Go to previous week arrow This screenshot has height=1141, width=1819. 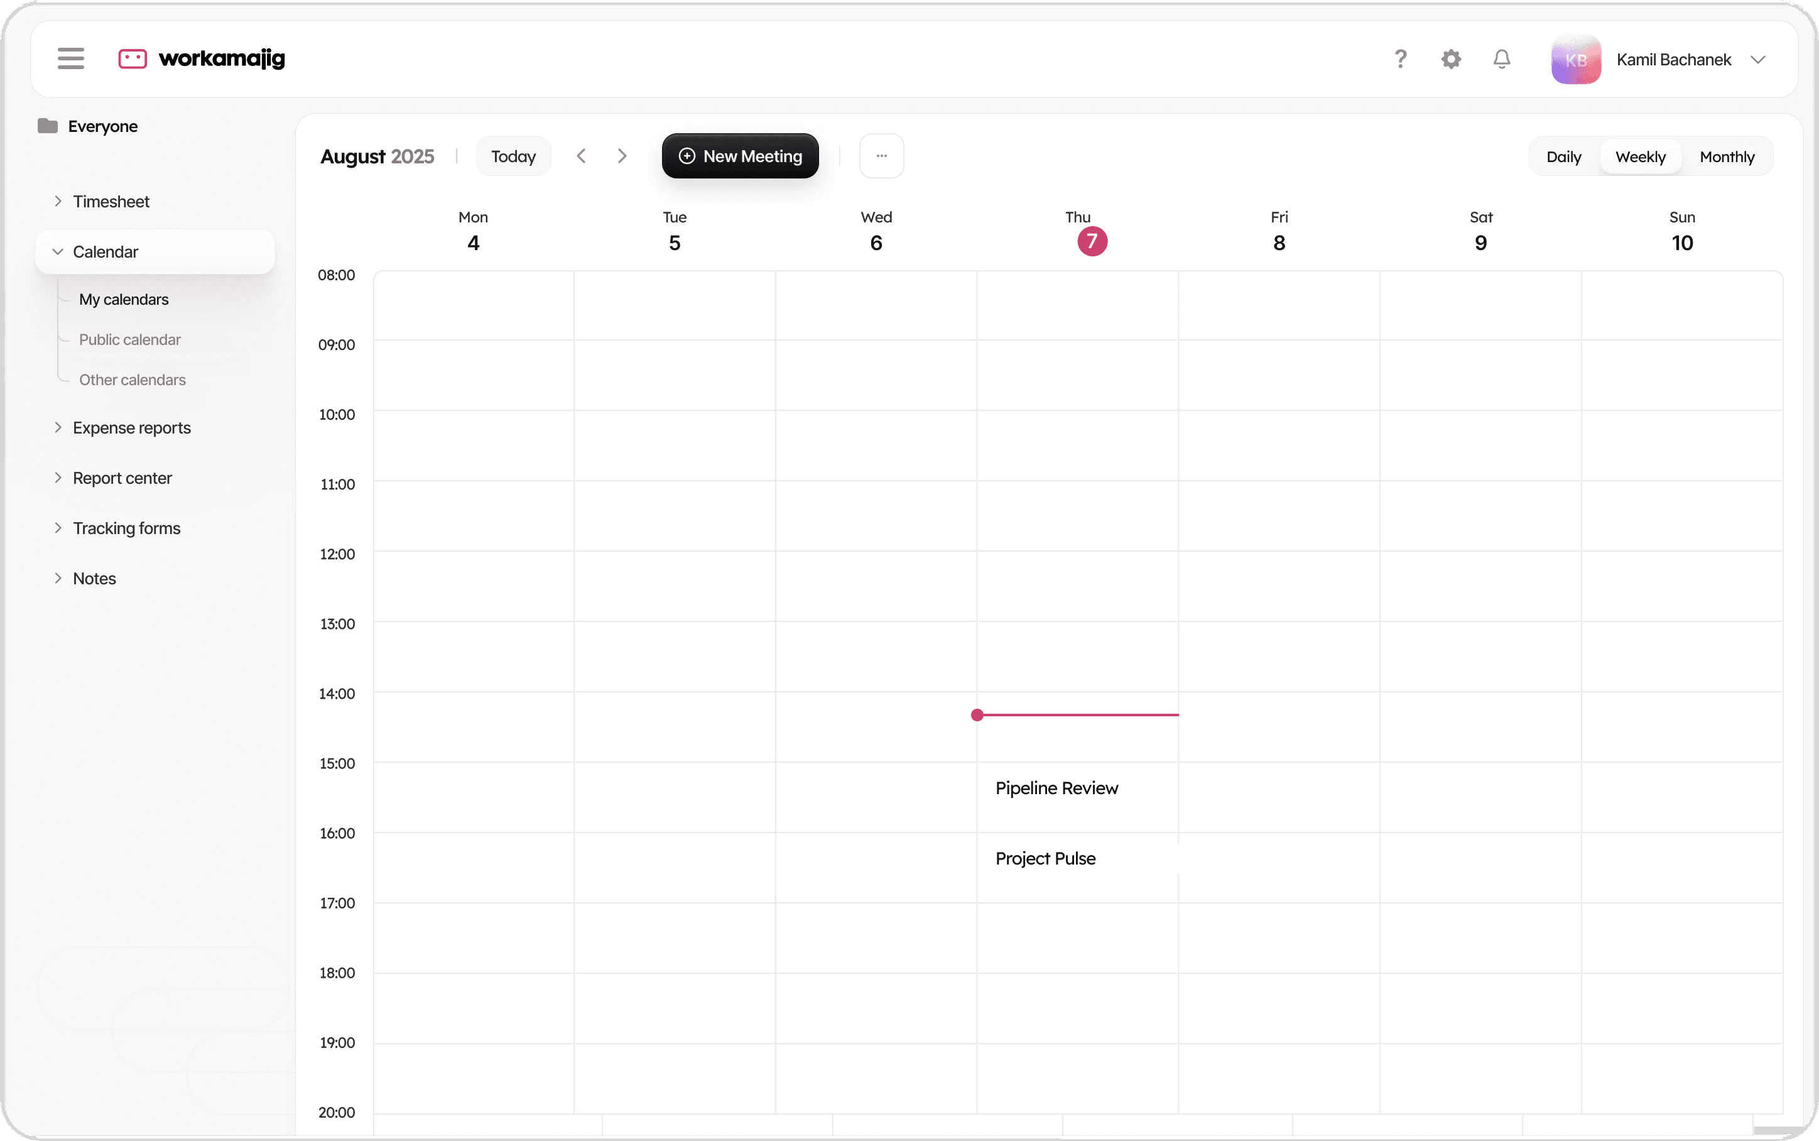tap(581, 156)
